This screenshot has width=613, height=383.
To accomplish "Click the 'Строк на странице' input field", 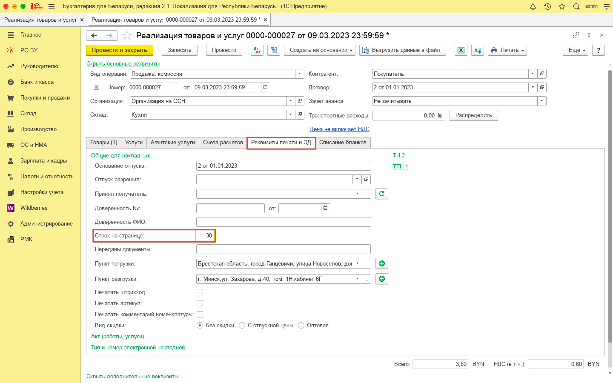I will click(205, 236).
